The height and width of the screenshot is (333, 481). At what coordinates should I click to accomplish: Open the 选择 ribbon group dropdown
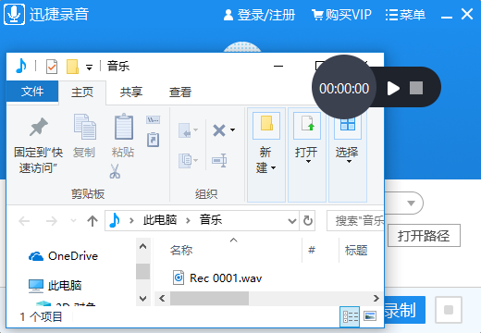(x=348, y=158)
